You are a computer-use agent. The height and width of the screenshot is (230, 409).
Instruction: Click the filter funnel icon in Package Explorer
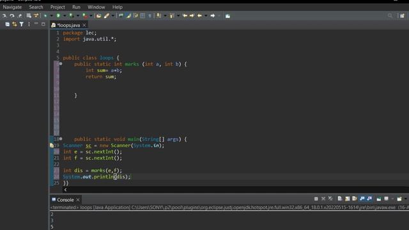[x=22, y=24]
